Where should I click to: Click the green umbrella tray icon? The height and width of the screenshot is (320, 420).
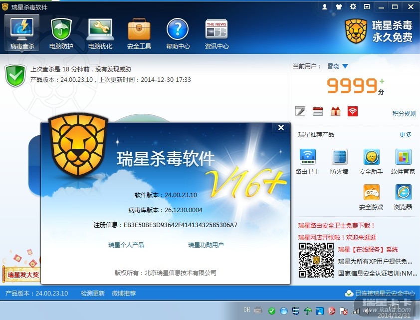pyautogui.click(x=308, y=311)
